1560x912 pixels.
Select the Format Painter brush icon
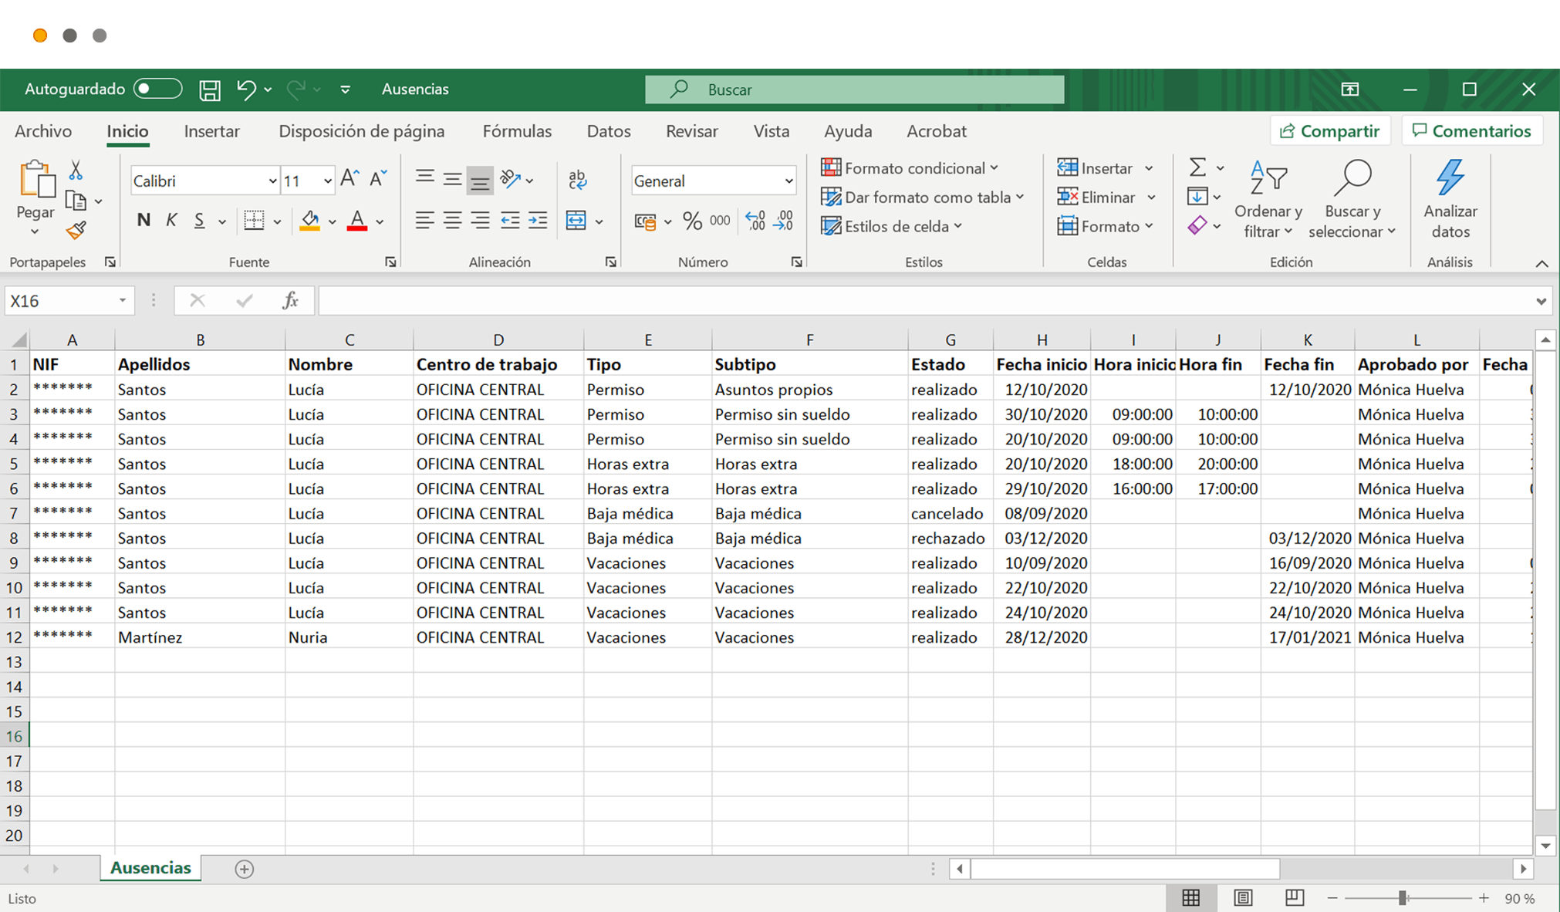tap(76, 230)
